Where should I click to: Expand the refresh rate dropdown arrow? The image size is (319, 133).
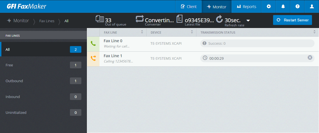tap(248, 21)
